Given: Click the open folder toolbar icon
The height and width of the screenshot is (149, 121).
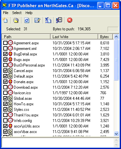Looking at the screenshot, I should click(16, 20).
